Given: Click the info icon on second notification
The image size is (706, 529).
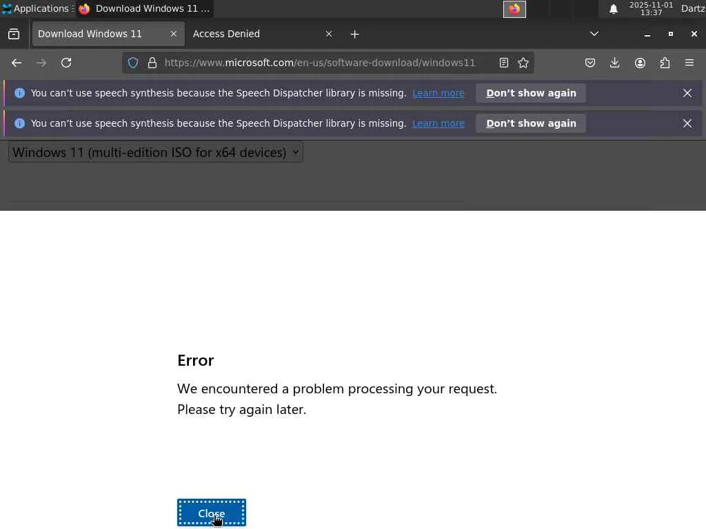Looking at the screenshot, I should [x=19, y=123].
